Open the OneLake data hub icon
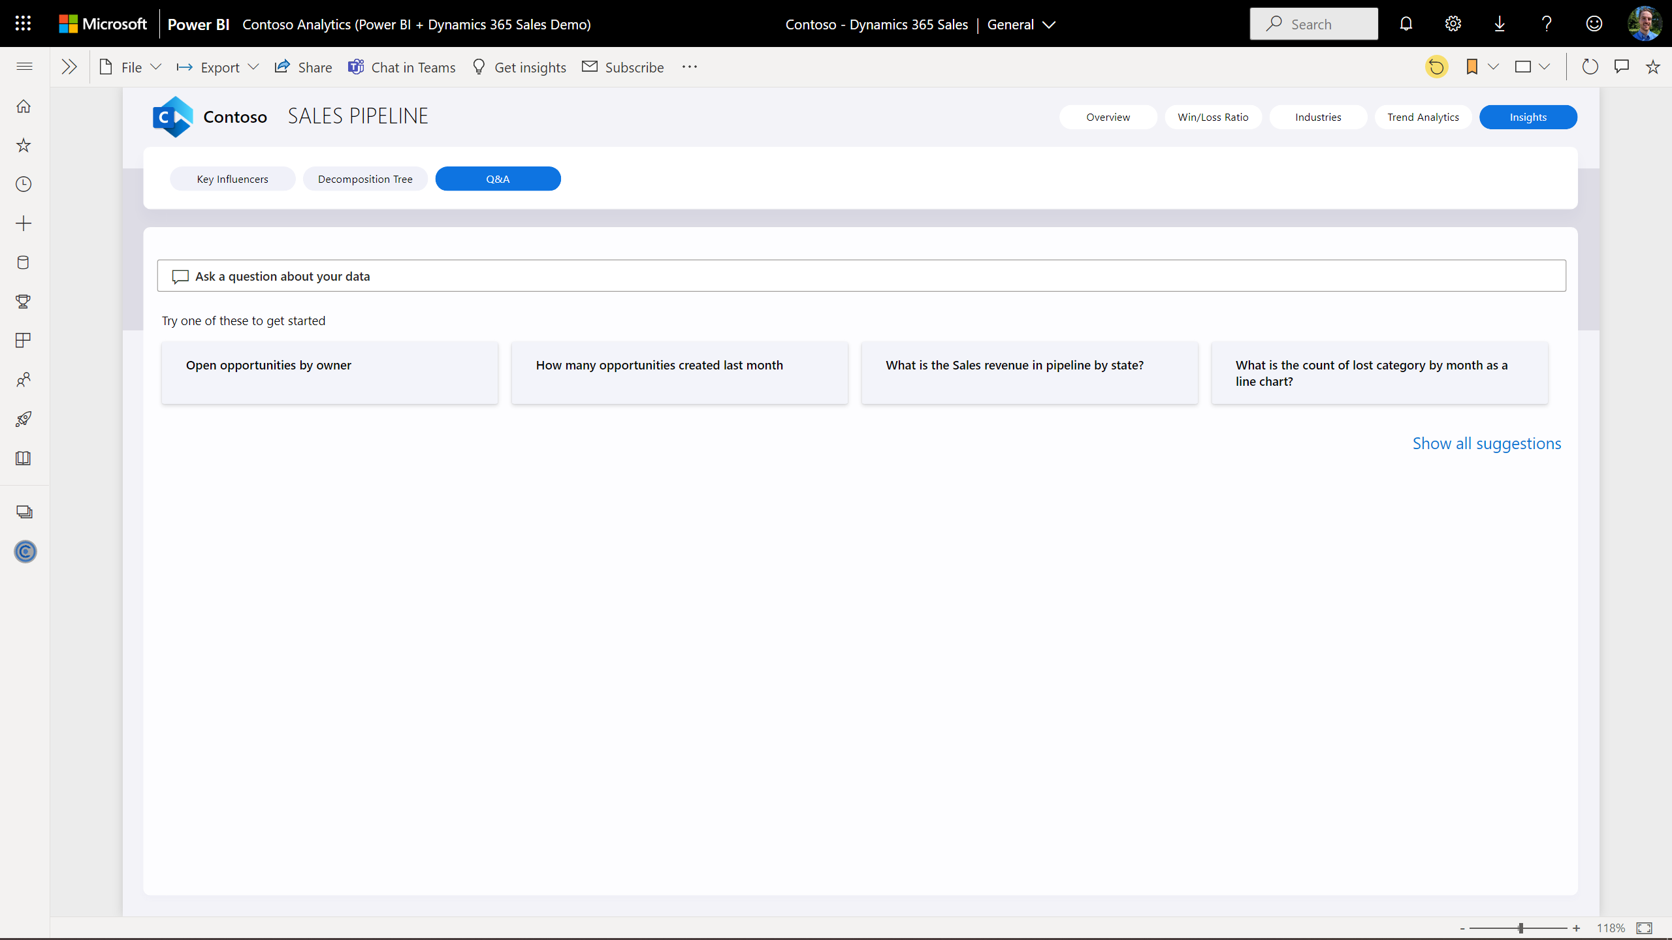This screenshot has width=1672, height=940. 24,262
